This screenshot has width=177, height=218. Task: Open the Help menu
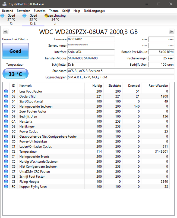(x=77, y=11)
